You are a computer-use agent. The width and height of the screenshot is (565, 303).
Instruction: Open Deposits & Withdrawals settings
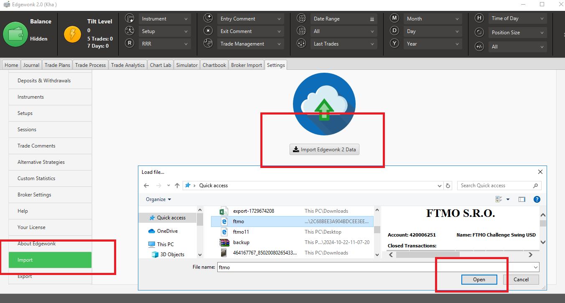coord(50,81)
